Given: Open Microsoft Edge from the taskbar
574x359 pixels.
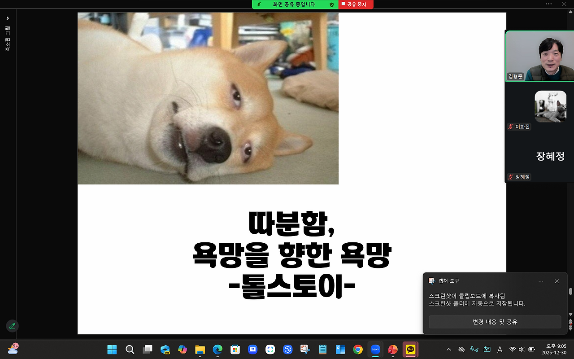Looking at the screenshot, I should (217, 349).
